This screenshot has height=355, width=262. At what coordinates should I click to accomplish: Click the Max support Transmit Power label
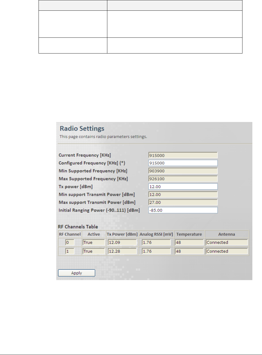97,203
